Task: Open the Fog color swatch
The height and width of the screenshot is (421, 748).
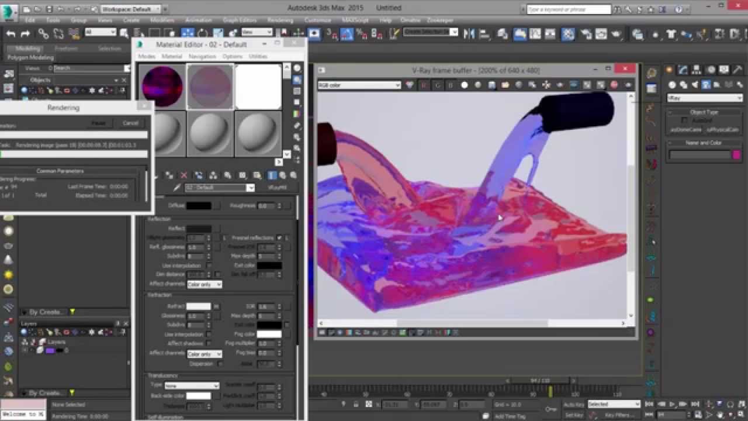Action: (x=269, y=334)
